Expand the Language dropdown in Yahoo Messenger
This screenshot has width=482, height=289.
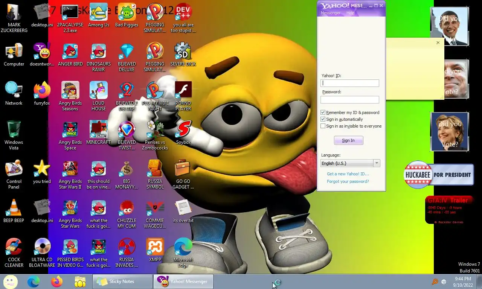376,163
